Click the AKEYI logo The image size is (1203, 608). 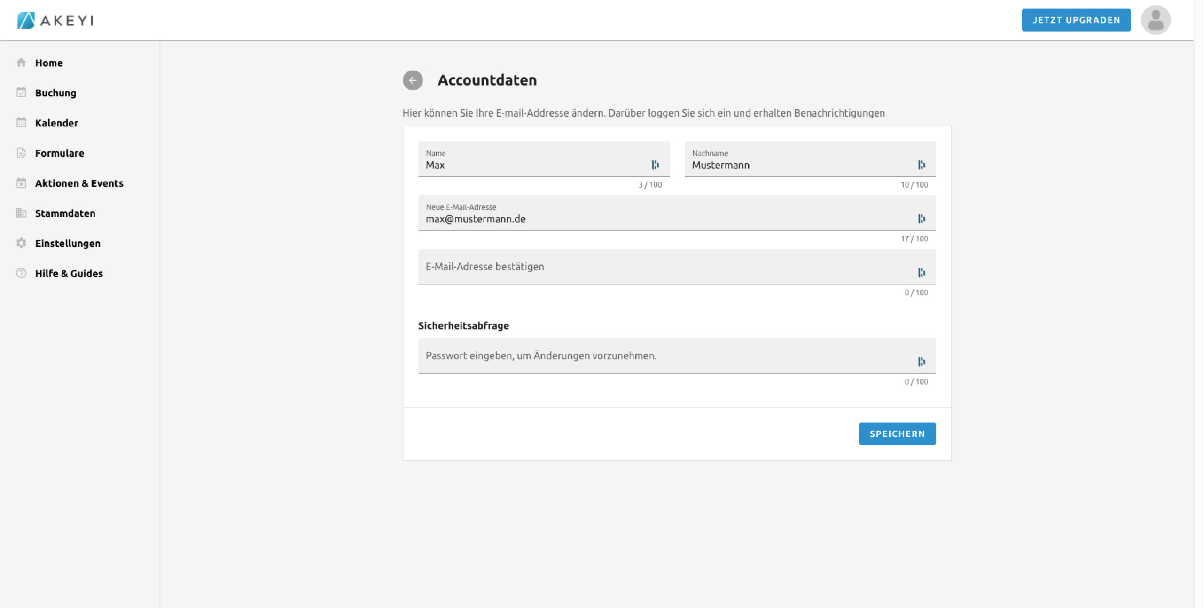pos(55,20)
